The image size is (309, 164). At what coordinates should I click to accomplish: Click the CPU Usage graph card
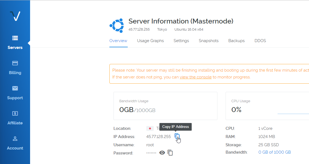pyautogui.click(x=267, y=106)
